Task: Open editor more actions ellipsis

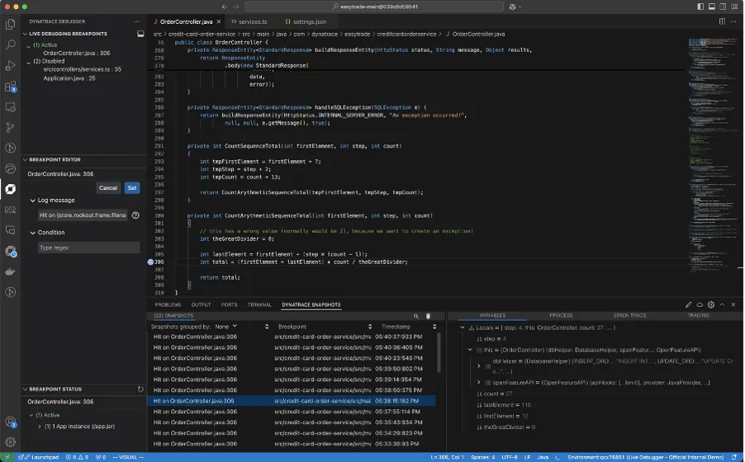Action: pos(733,21)
